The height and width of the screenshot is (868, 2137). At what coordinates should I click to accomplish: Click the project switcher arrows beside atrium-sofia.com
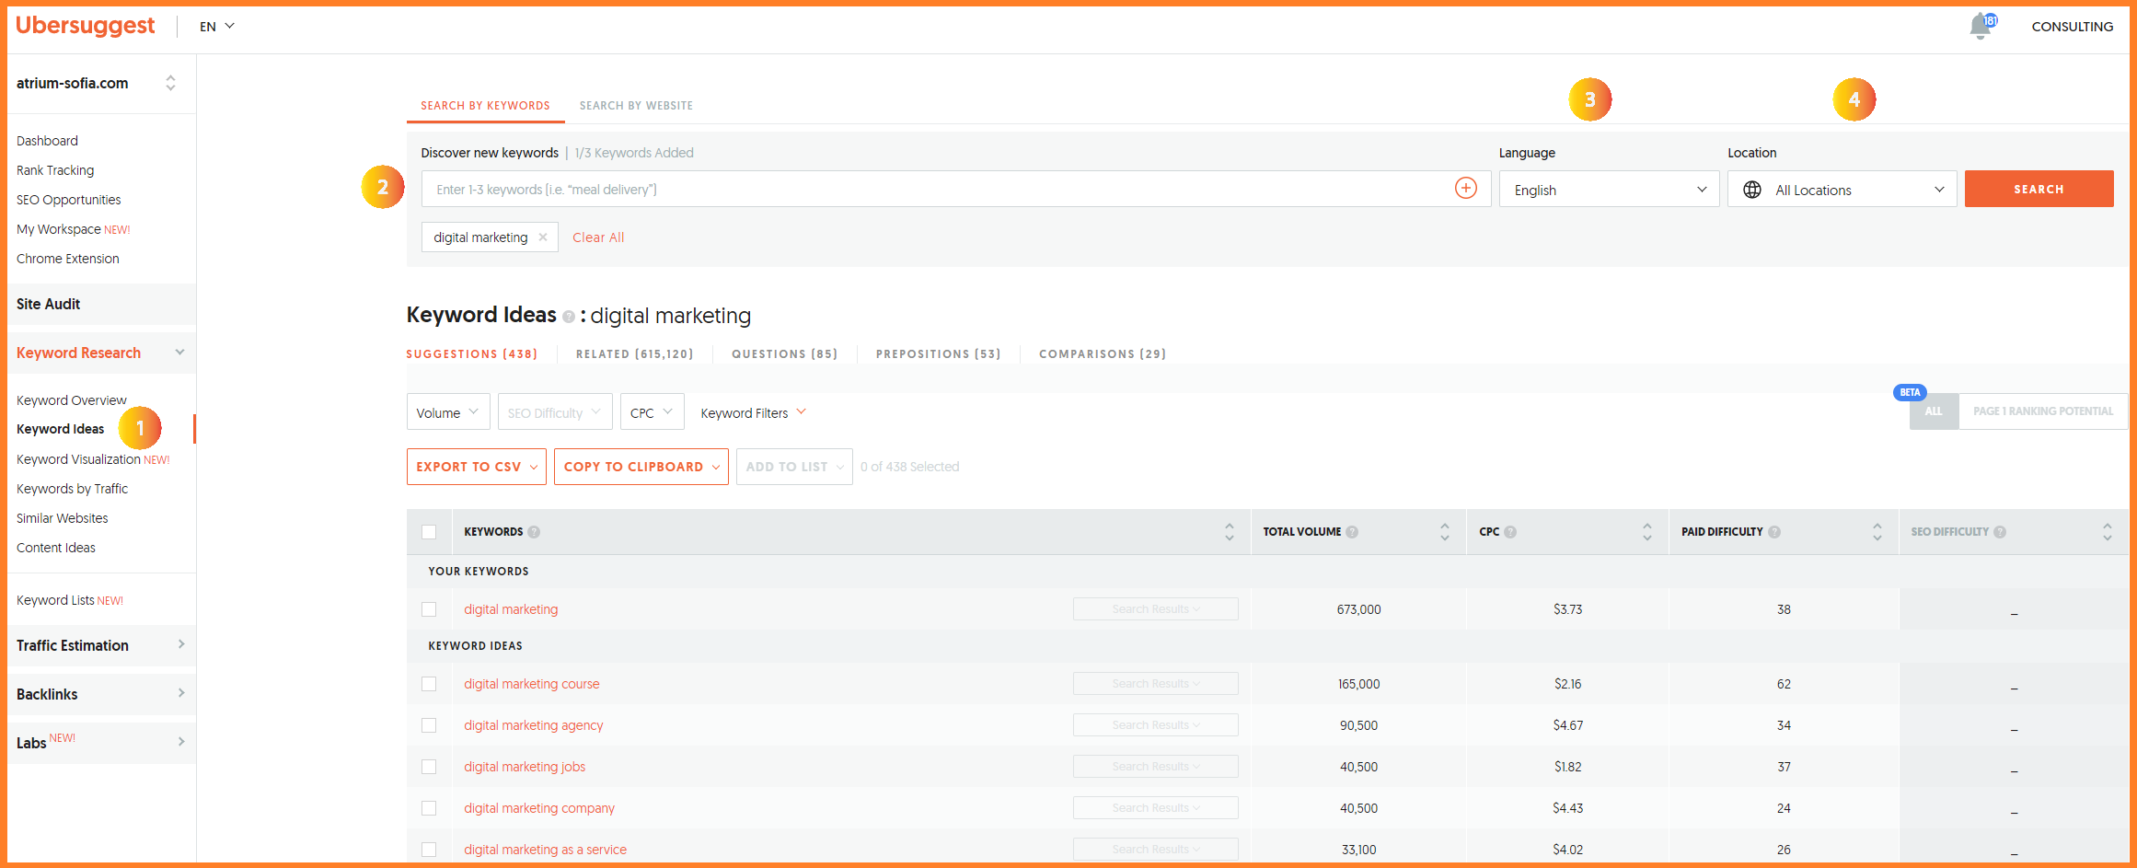170,83
